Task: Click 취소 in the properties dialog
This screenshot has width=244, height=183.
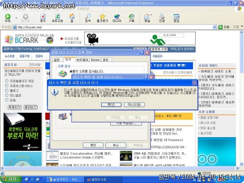Action: click(x=116, y=145)
